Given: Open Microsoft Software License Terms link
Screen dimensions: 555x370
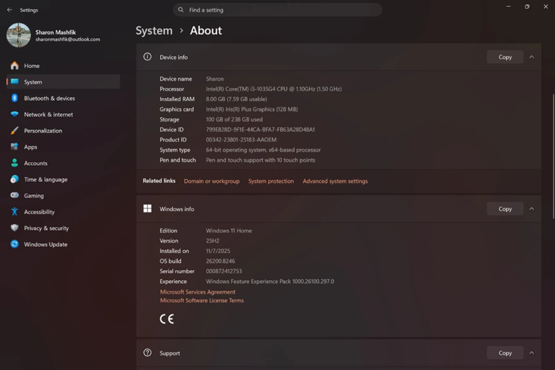Looking at the screenshot, I should [x=202, y=301].
